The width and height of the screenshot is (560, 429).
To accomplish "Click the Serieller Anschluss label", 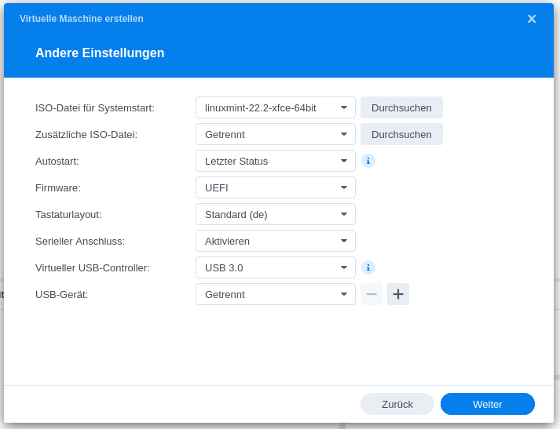I will coord(80,241).
